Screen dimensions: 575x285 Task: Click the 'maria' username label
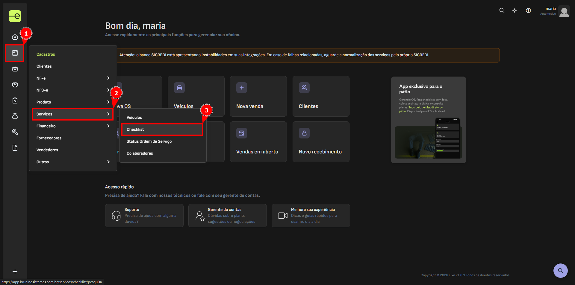tap(550, 9)
